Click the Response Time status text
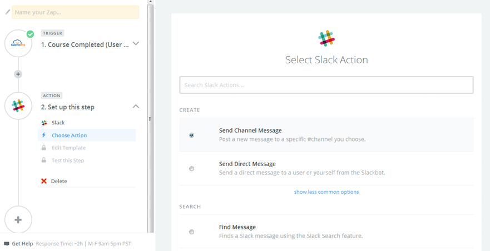490x251 pixels. (83, 244)
